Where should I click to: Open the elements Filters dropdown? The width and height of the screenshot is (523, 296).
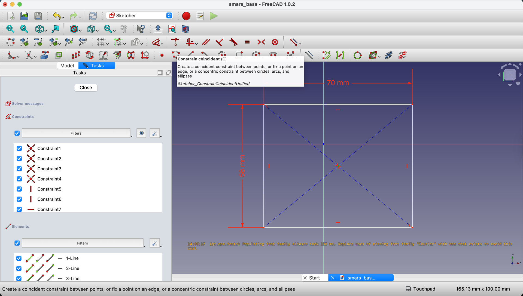[83, 243]
